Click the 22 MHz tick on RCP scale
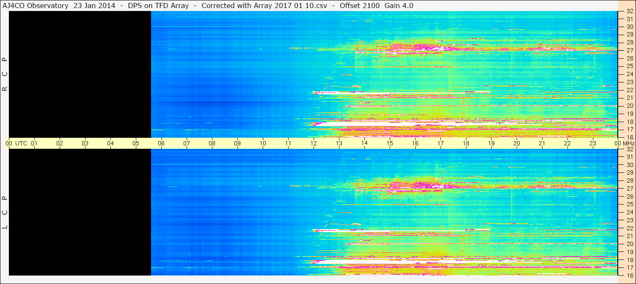 pos(629,90)
